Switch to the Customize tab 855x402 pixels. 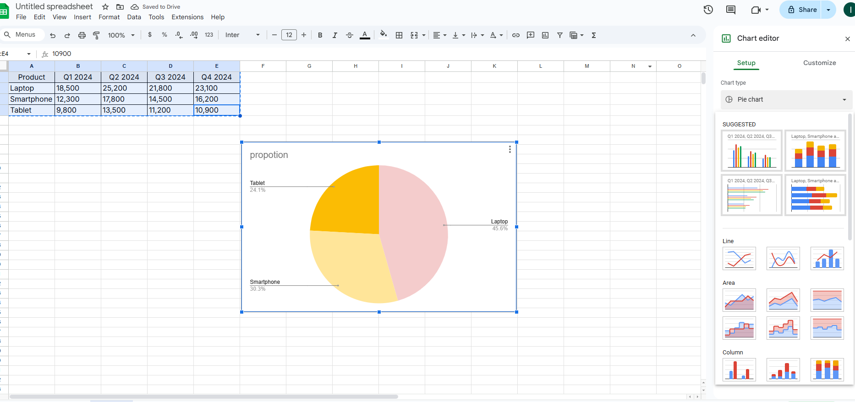[819, 63]
